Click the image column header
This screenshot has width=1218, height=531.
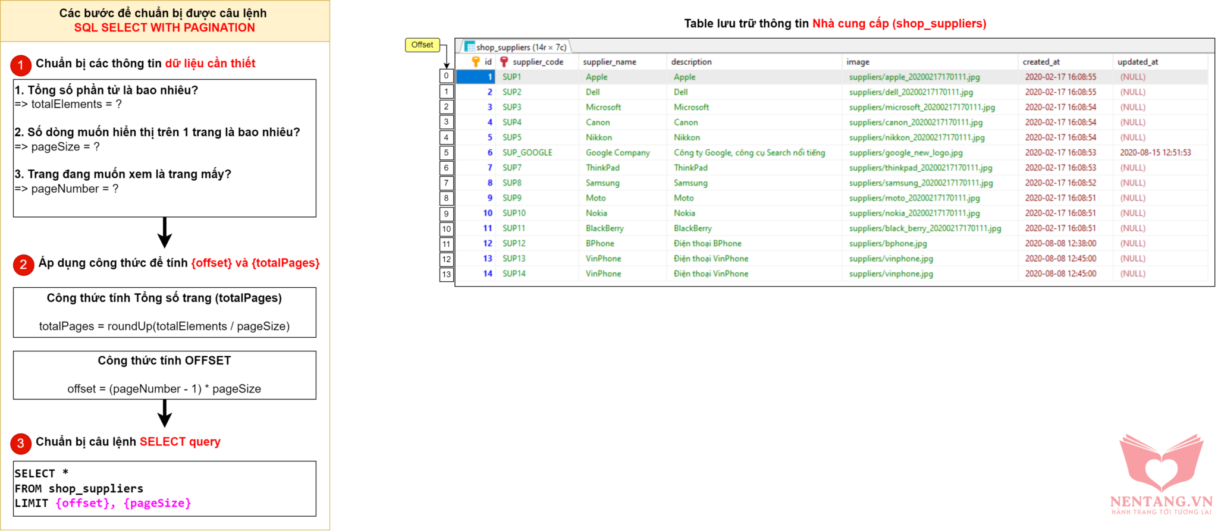858,62
